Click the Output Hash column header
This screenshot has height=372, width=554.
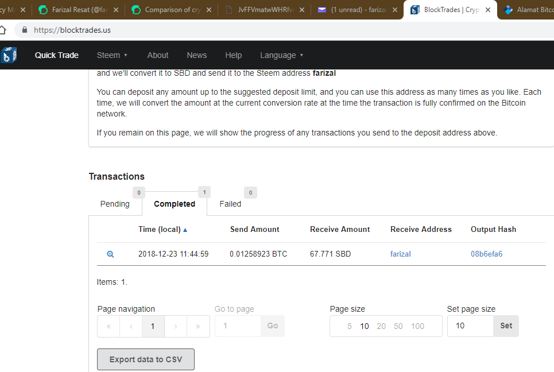493,229
